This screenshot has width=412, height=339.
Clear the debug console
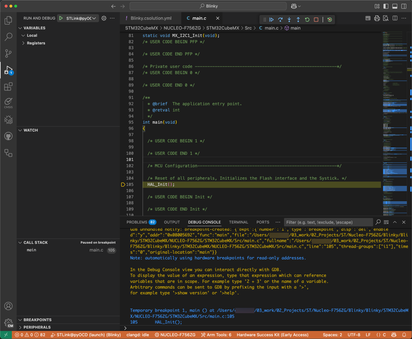pos(386,222)
